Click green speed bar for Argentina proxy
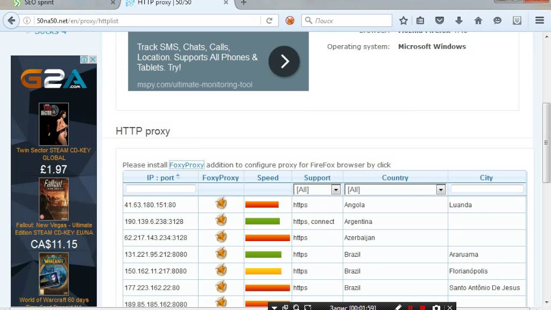This screenshot has height=310, width=551. (263, 221)
